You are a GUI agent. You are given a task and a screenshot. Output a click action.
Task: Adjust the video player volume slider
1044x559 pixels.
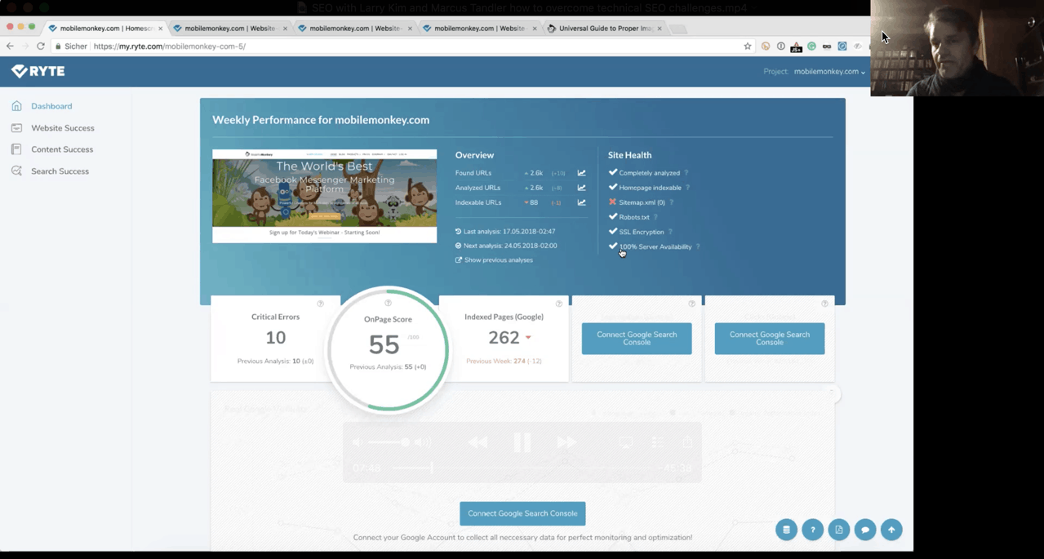[x=390, y=442]
